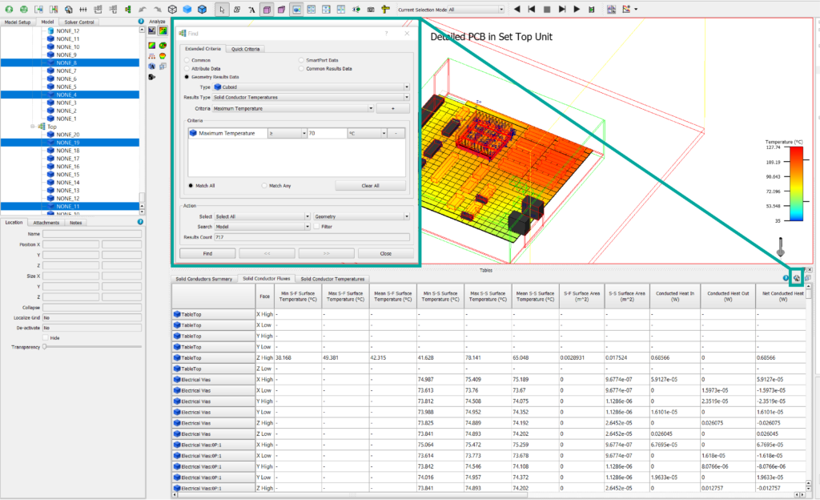Image resolution: width=820 pixels, height=500 pixels.
Task: Select the Match Any option in Find dialog
Action: point(264,185)
